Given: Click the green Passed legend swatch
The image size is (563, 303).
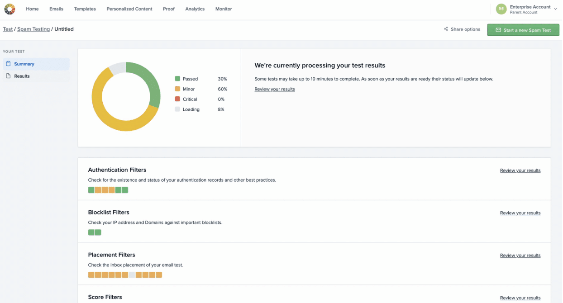Looking at the screenshot, I should coord(177,79).
